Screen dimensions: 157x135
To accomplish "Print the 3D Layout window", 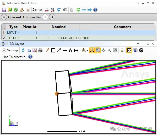I will click(x=40, y=50).
